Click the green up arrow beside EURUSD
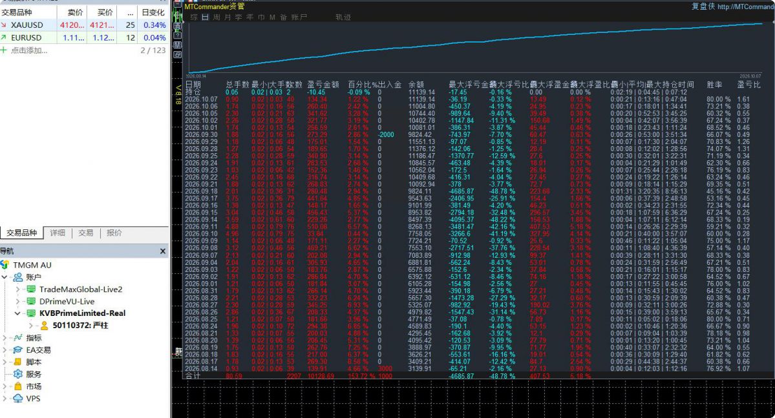This screenshot has width=775, height=418. click(4, 37)
